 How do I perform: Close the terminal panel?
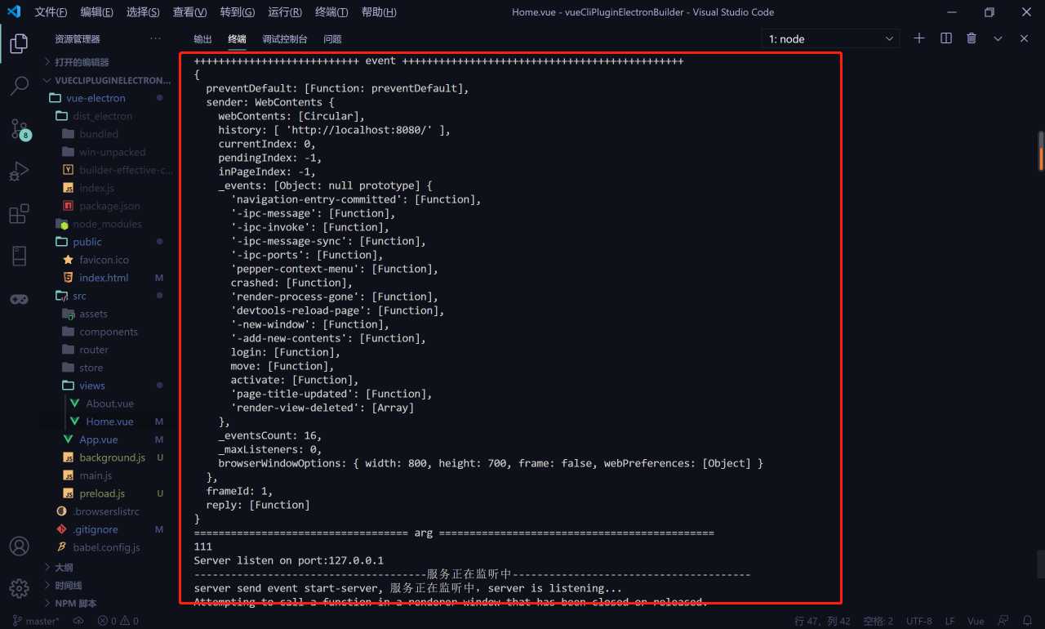pyautogui.click(x=1024, y=38)
